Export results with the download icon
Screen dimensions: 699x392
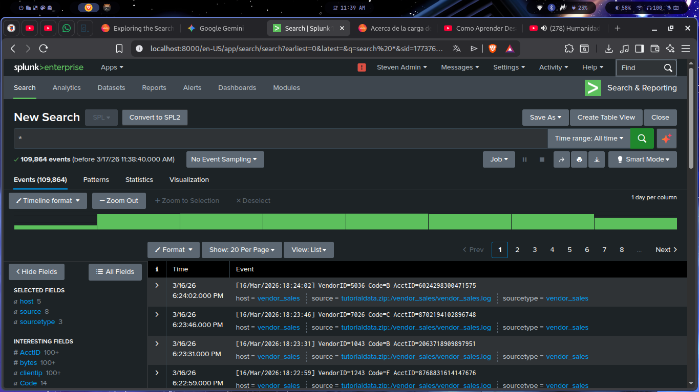coord(597,159)
